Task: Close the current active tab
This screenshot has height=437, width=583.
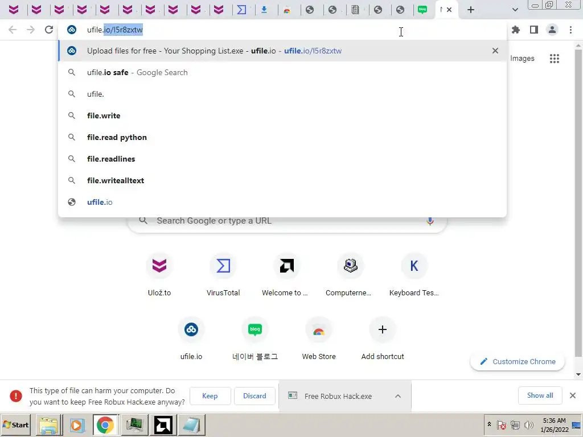Action: (x=449, y=10)
